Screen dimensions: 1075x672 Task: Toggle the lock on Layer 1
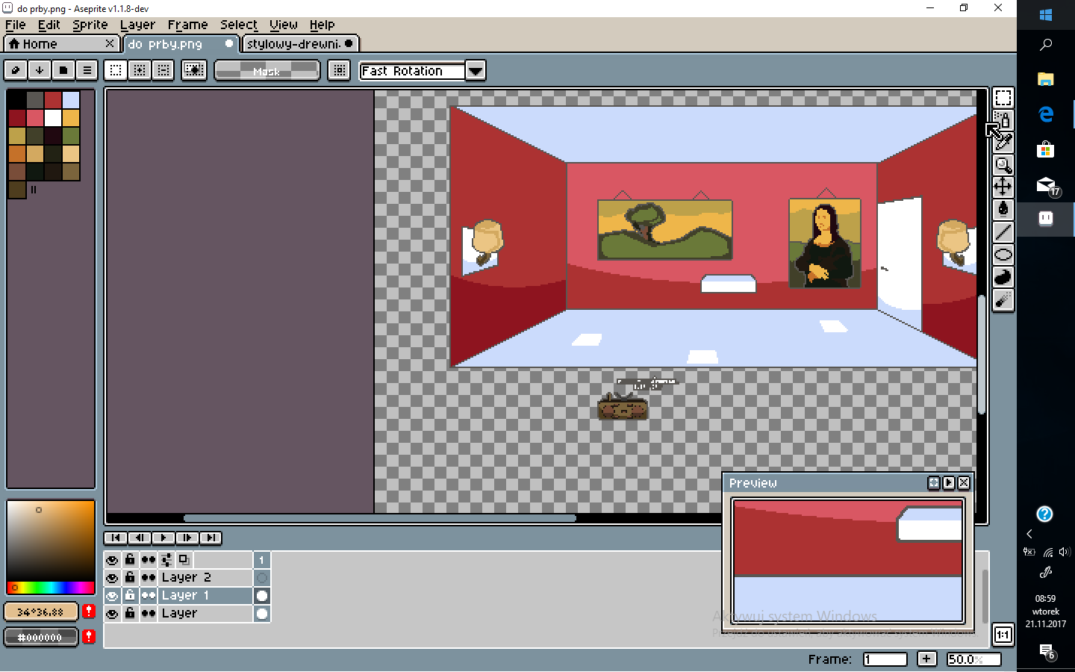click(x=130, y=596)
